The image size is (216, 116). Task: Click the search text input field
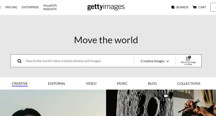click(79, 61)
